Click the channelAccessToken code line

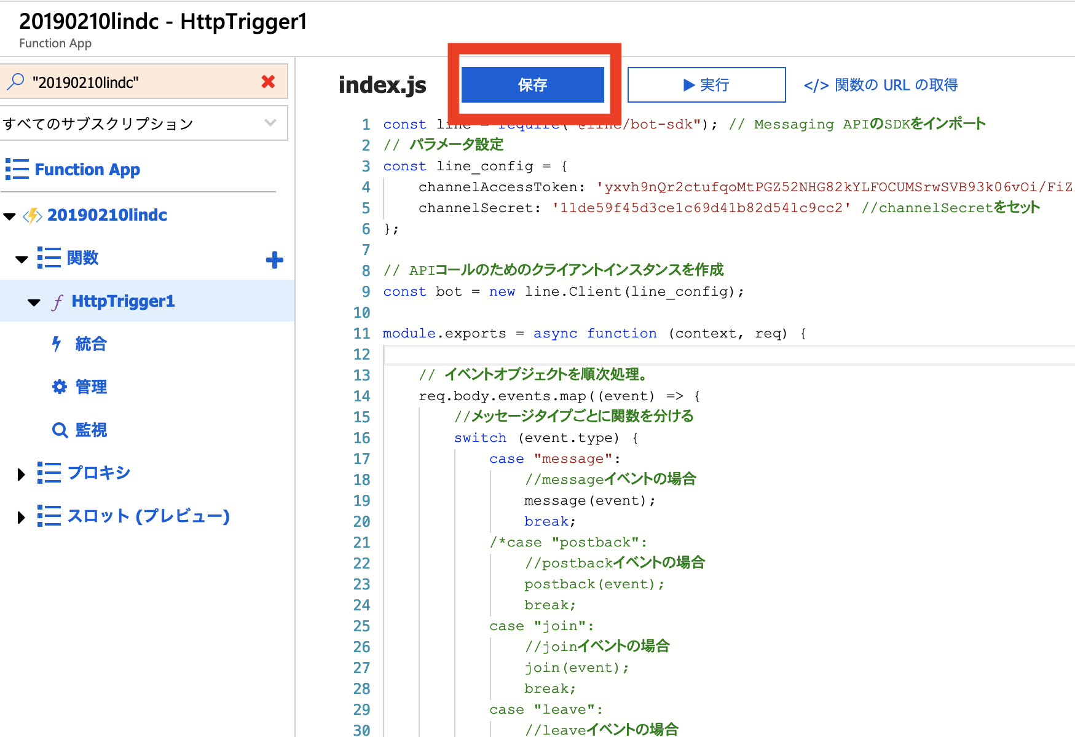[746, 187]
